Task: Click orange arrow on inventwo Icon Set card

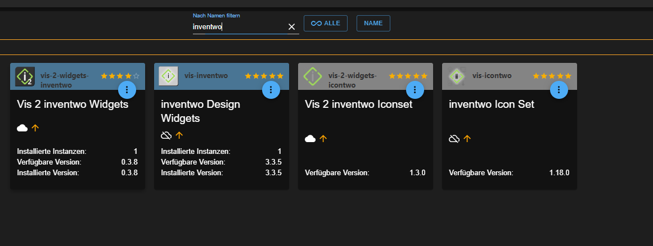Action: click(467, 139)
